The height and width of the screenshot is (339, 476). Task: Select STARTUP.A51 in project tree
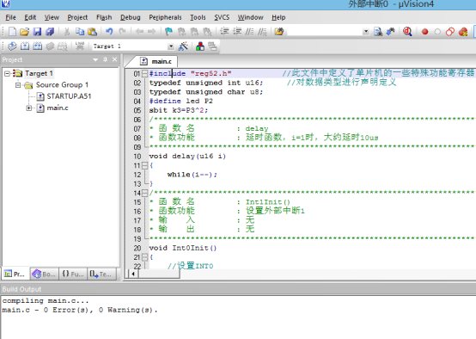(x=69, y=96)
